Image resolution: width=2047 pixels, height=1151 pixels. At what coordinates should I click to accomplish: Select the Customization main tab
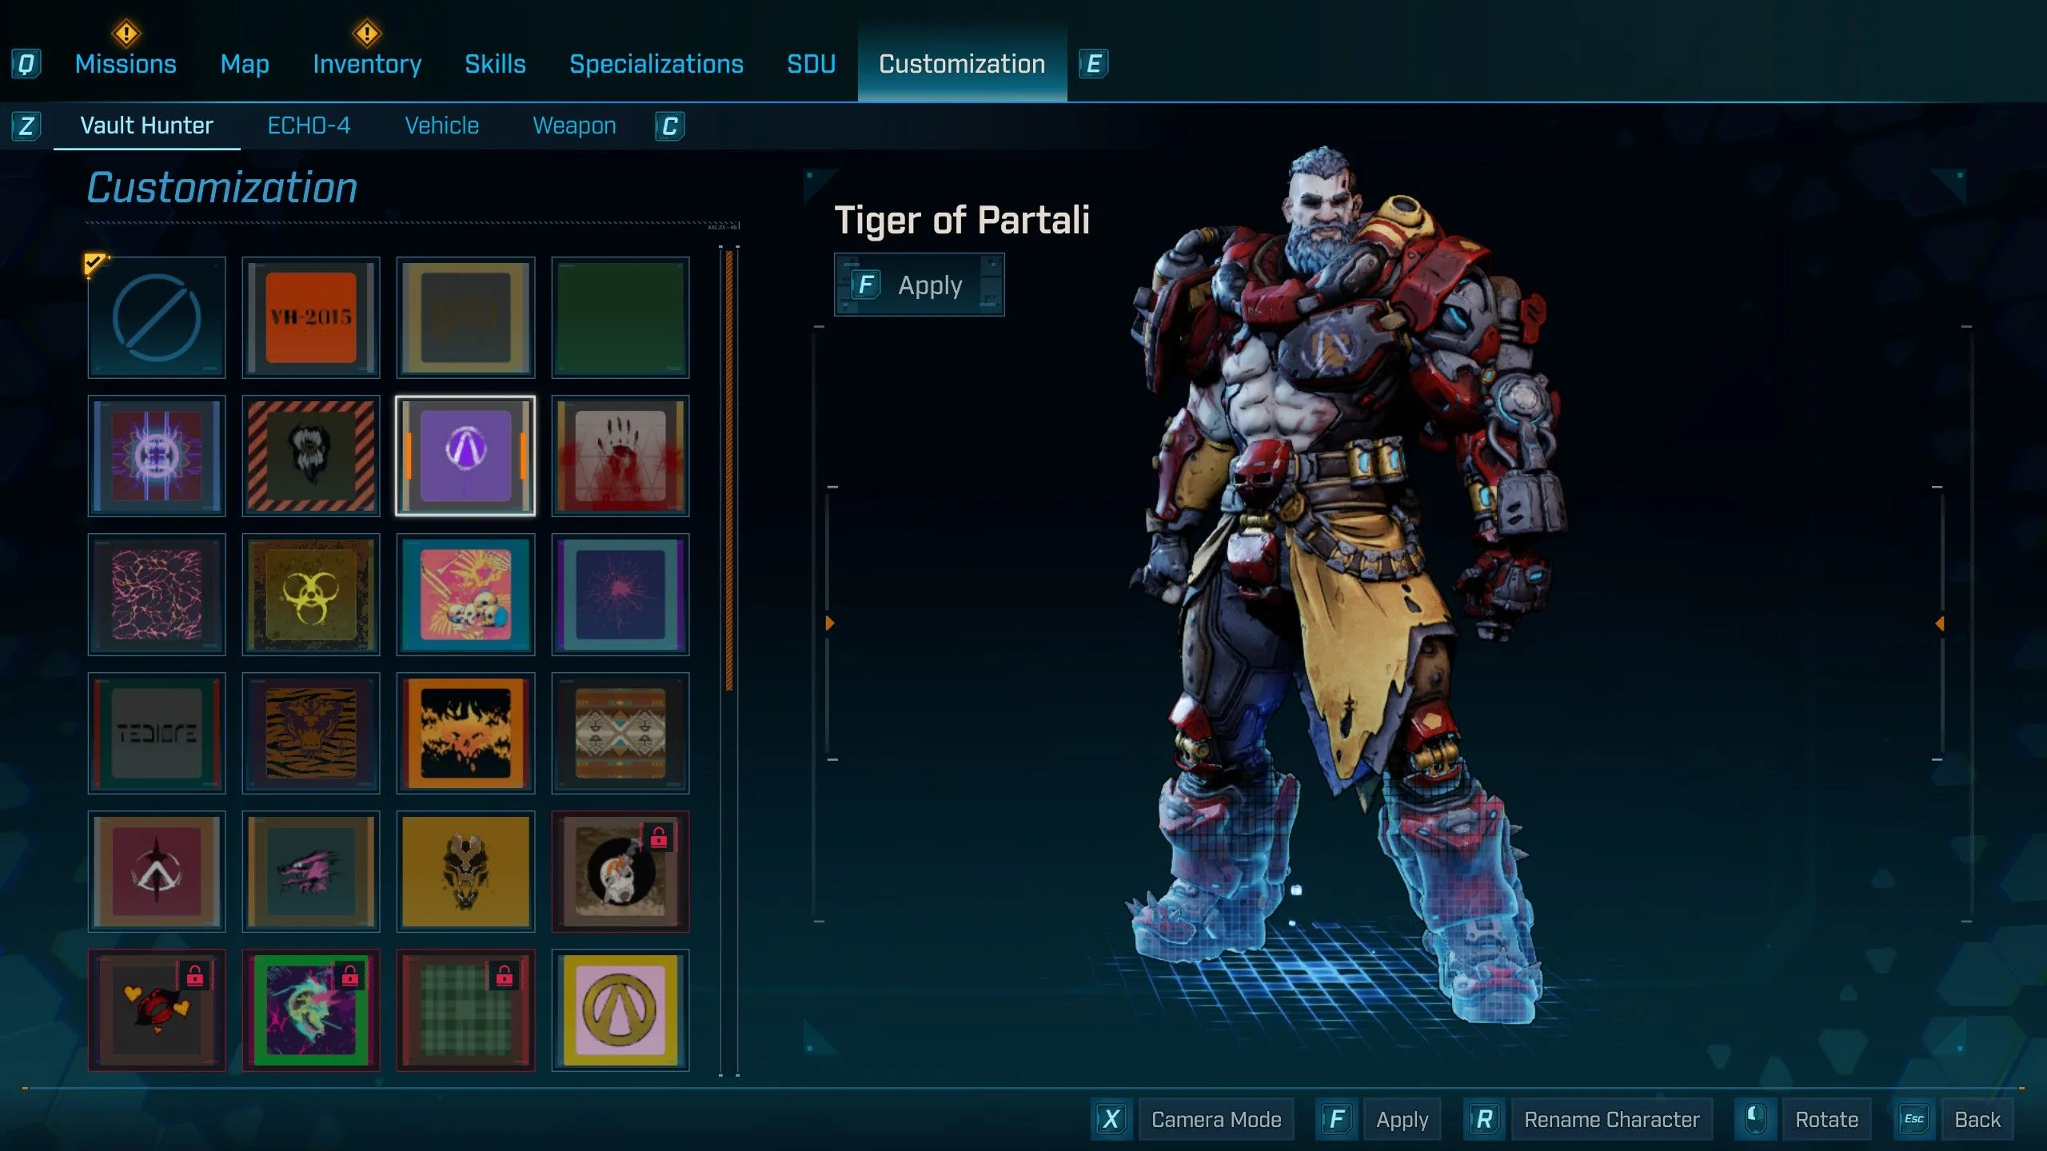coord(962,64)
